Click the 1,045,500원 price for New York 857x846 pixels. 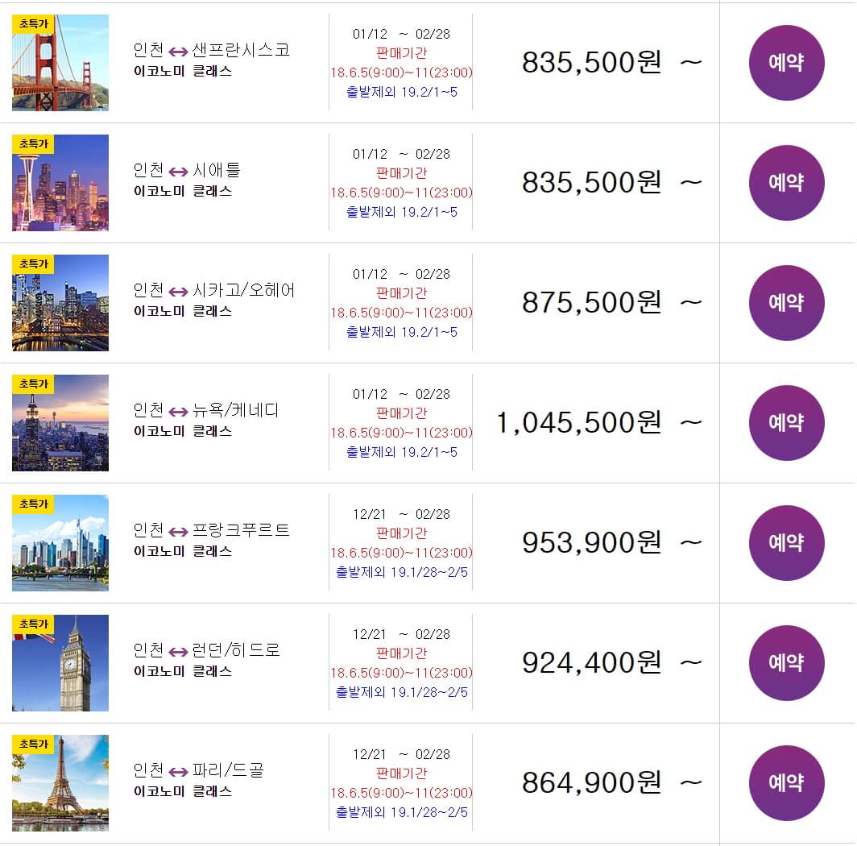tap(578, 423)
